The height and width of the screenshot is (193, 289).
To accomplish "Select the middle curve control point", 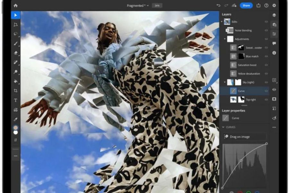I will pyautogui.click(x=241, y=161).
